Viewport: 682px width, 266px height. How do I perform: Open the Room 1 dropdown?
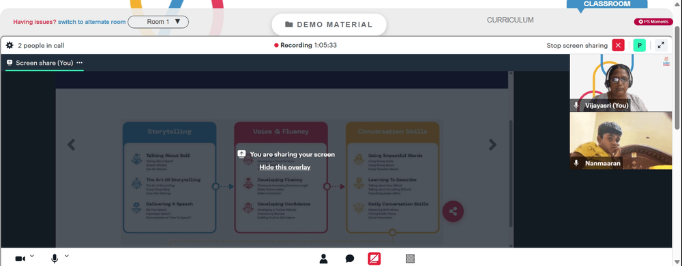(158, 22)
